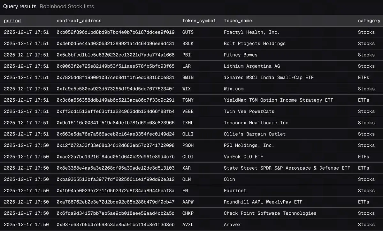Select the PSQH token symbol cell
This screenshot has width=383, height=231.
click(188, 145)
